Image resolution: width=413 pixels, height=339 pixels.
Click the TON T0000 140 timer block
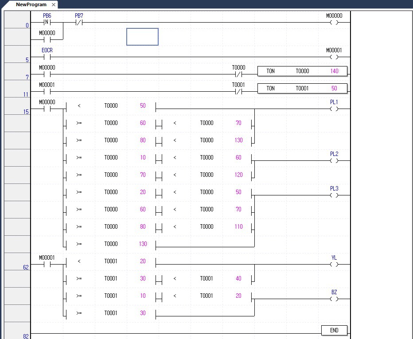[302, 71]
